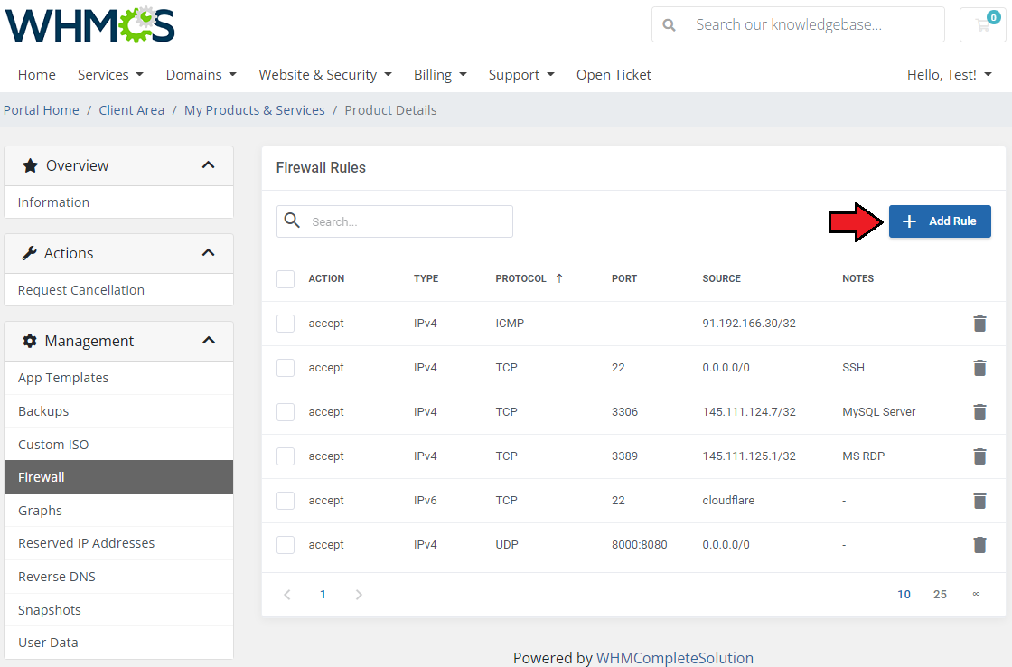
Task: Go to My Products & Services breadcrumb
Action: tap(254, 110)
